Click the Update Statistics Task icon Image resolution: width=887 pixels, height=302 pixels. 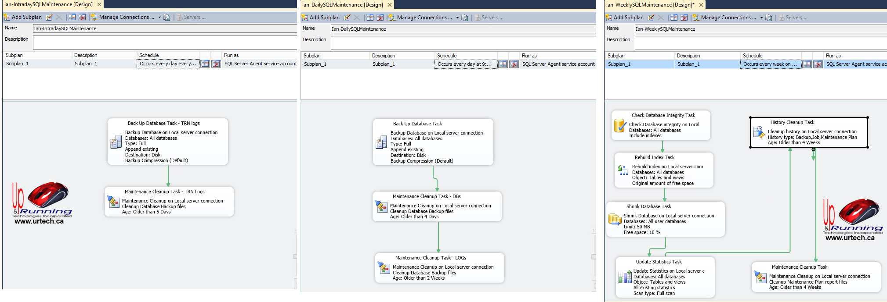pyautogui.click(x=624, y=277)
